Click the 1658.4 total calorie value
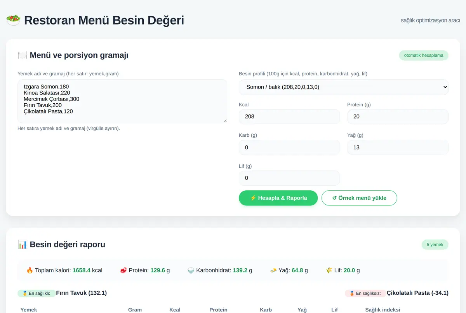466x313 pixels. pos(82,270)
